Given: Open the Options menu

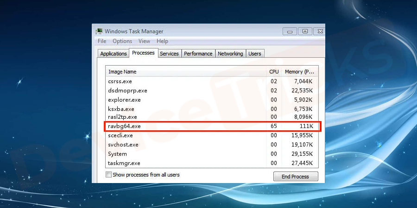Looking at the screenshot, I should click(x=122, y=41).
